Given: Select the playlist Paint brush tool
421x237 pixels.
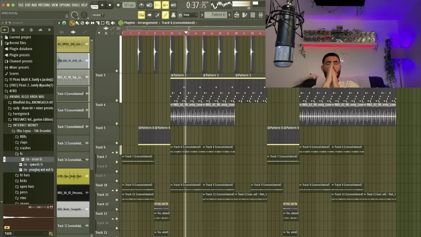Looking at the screenshot, I should [x=77, y=23].
